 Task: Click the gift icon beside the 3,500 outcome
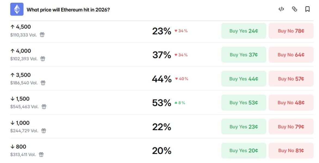44,83
